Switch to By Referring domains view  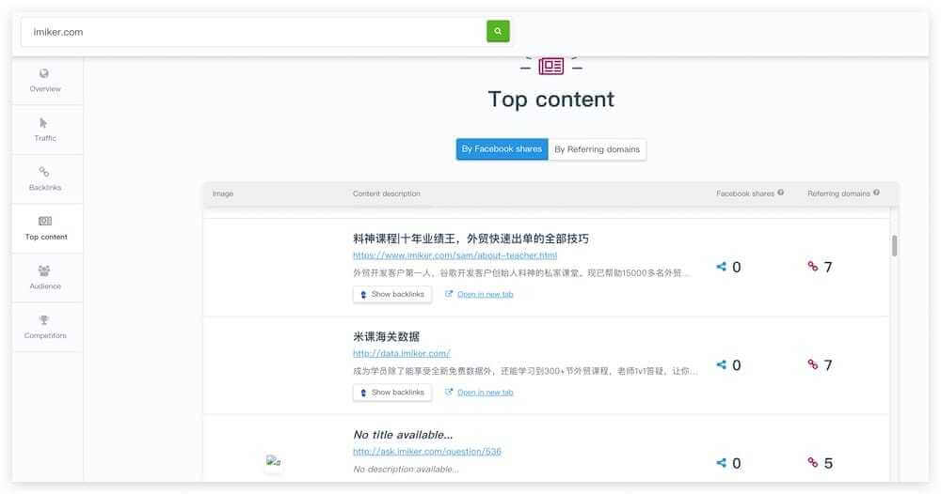click(597, 149)
